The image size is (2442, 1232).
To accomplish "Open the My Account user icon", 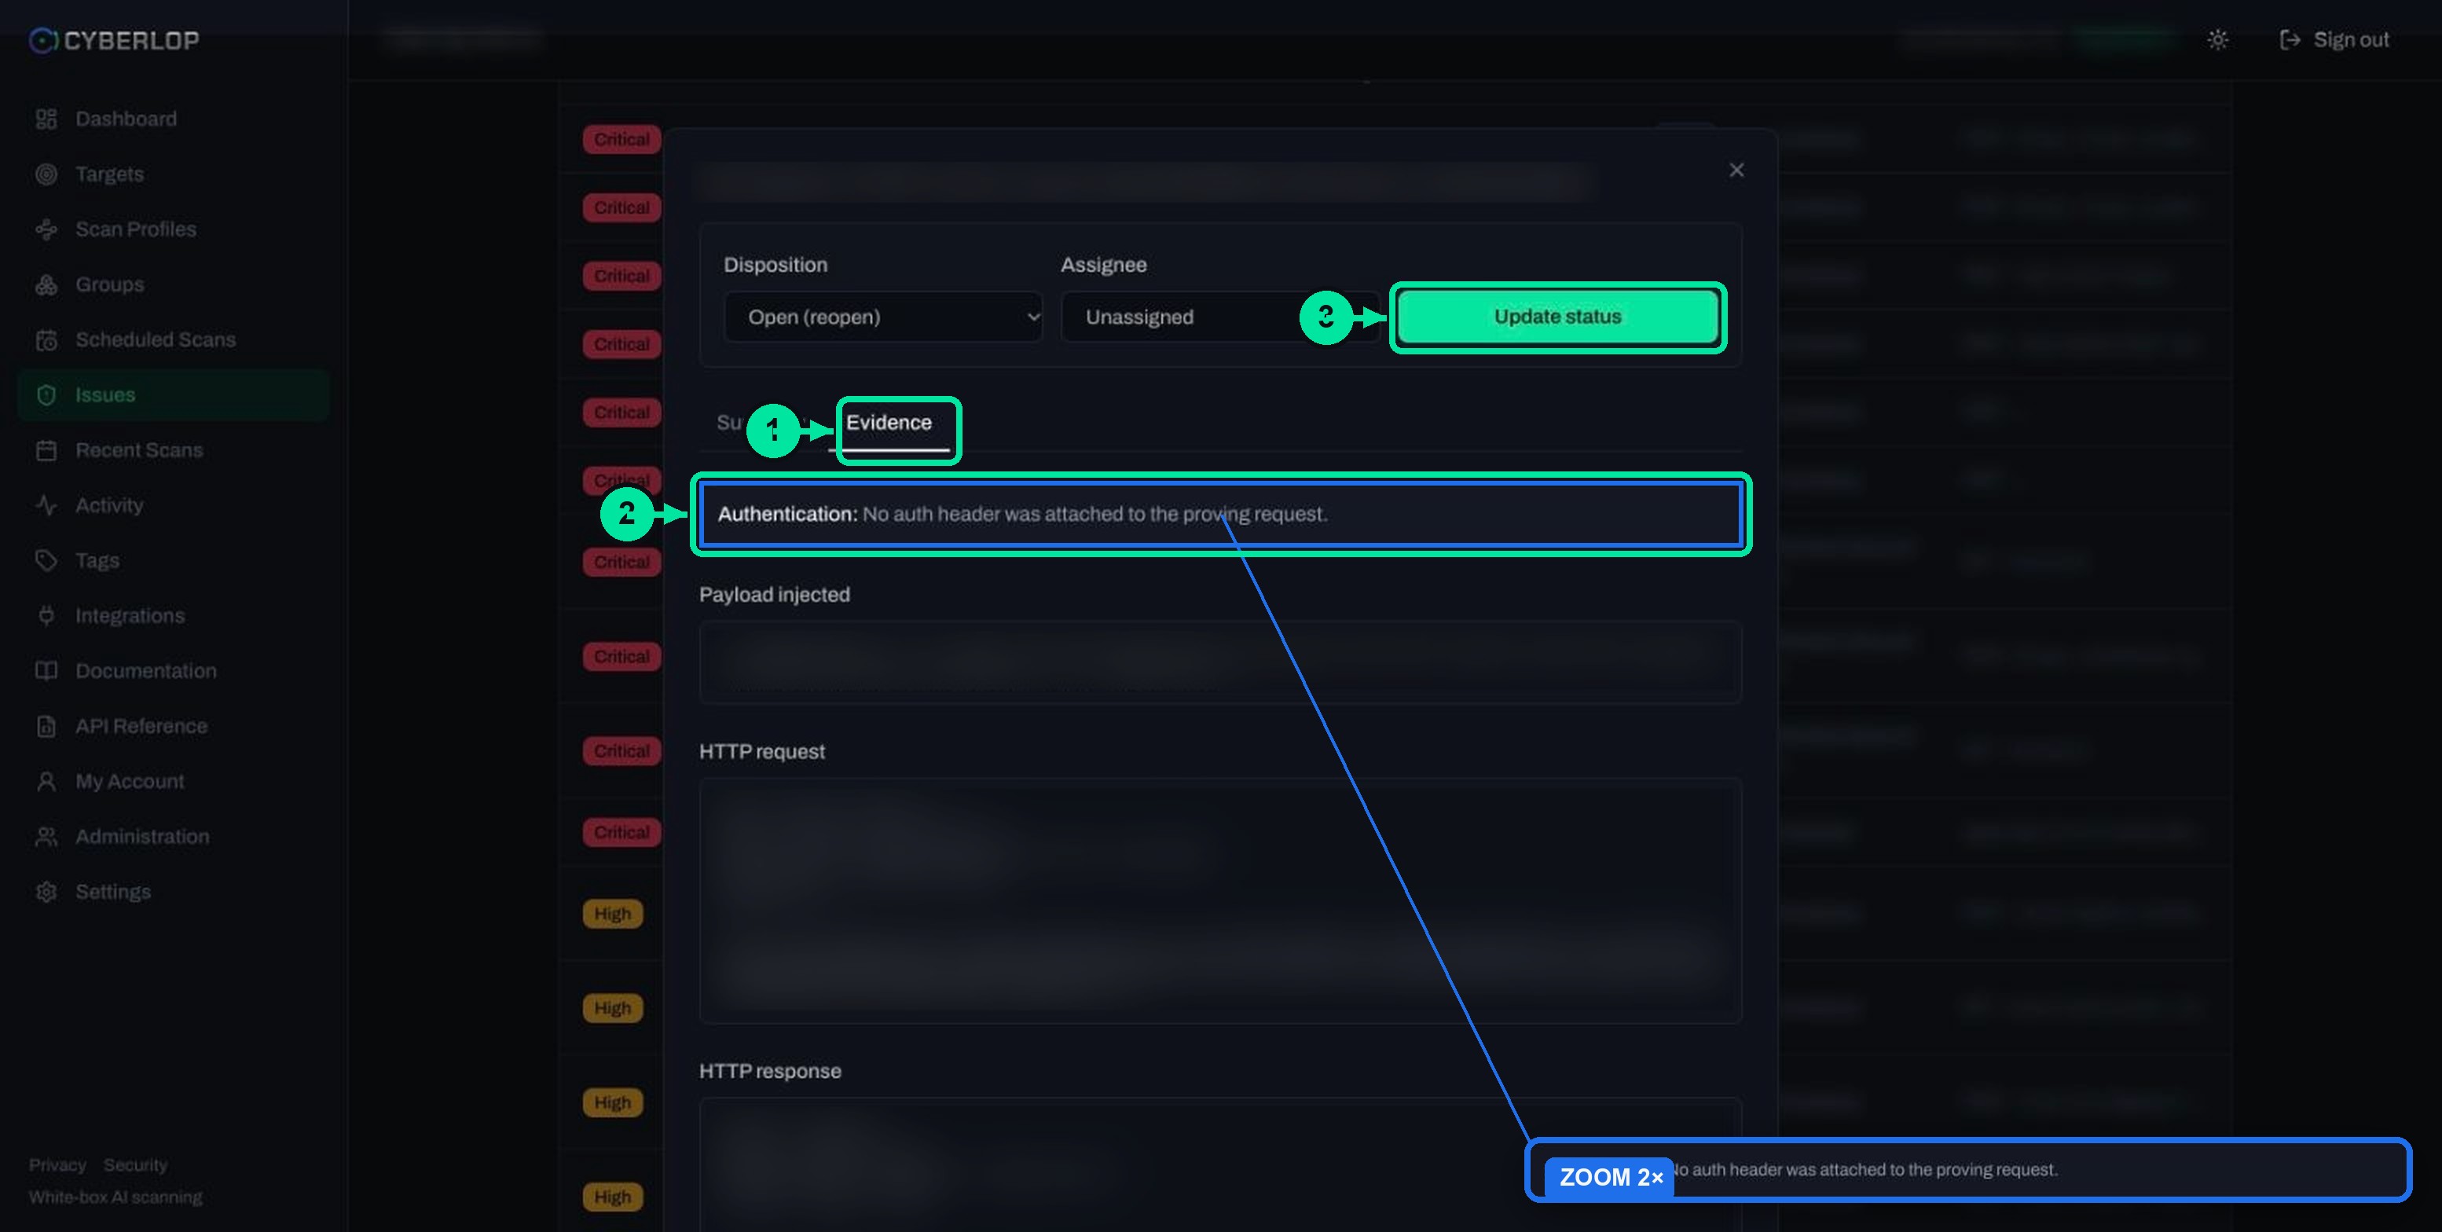I will point(46,781).
